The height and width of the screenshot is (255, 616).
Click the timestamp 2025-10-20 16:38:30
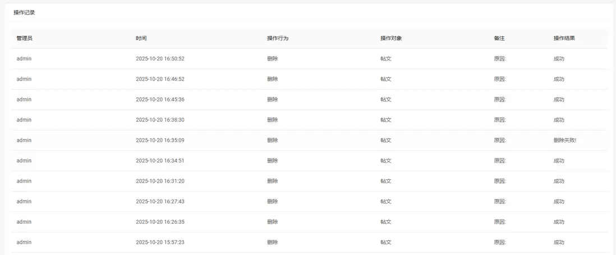tap(160, 120)
